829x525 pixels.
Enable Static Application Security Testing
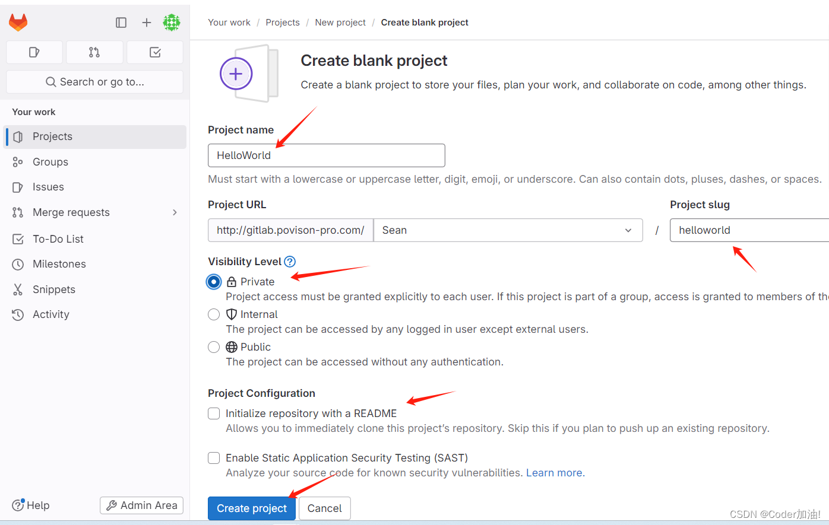pos(214,458)
